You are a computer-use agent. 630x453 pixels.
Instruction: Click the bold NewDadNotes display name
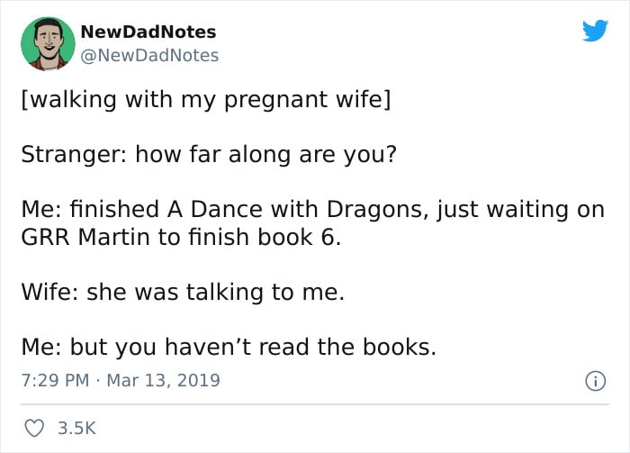pos(148,32)
